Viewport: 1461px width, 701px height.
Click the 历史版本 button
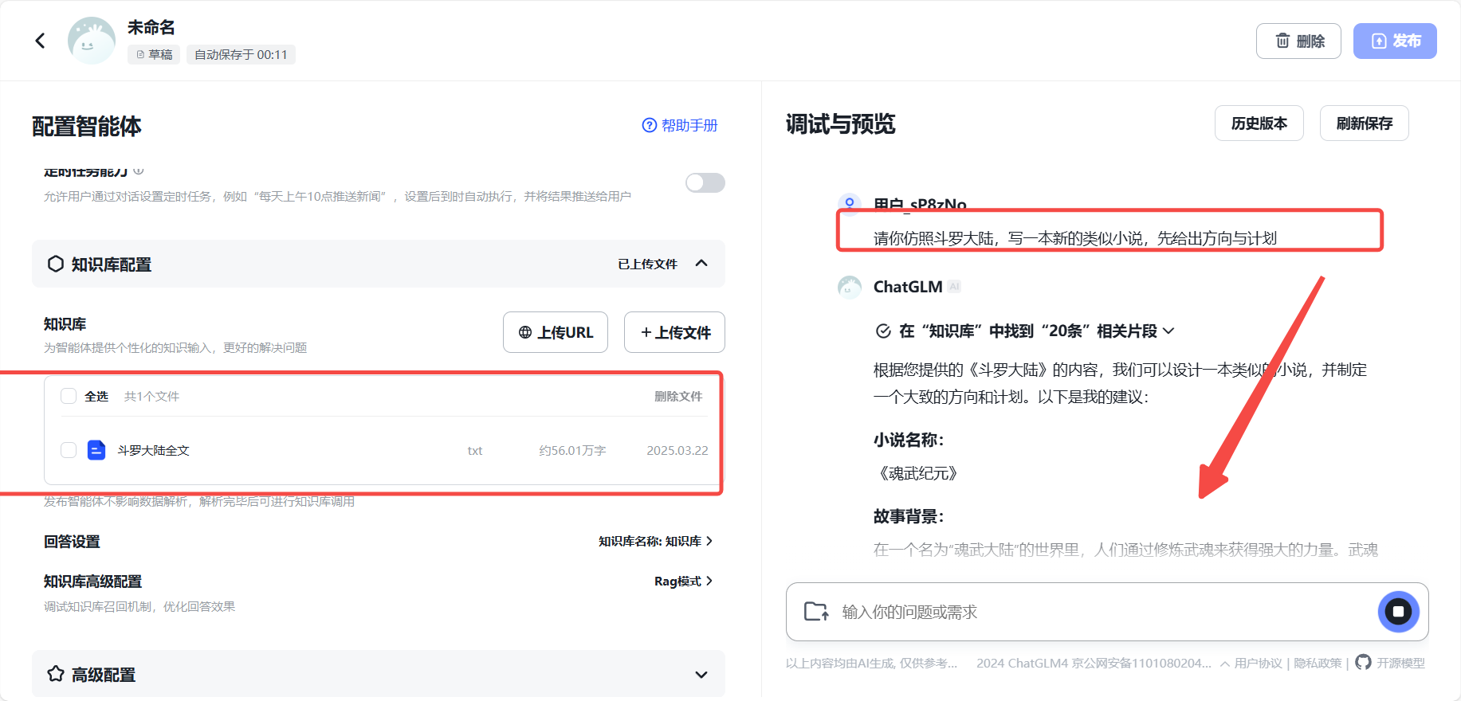[1259, 123]
